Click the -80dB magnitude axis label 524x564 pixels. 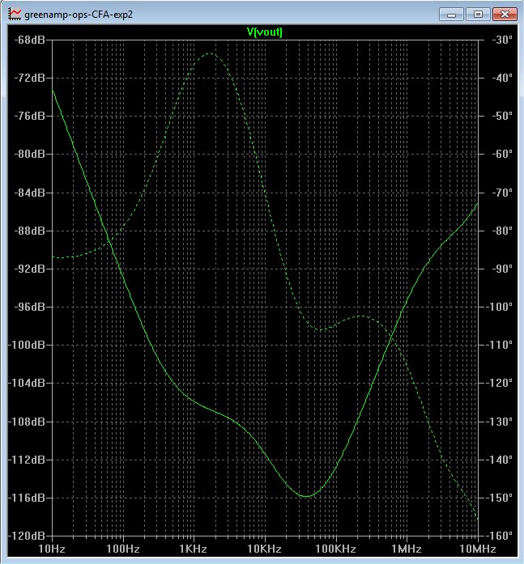29,154
